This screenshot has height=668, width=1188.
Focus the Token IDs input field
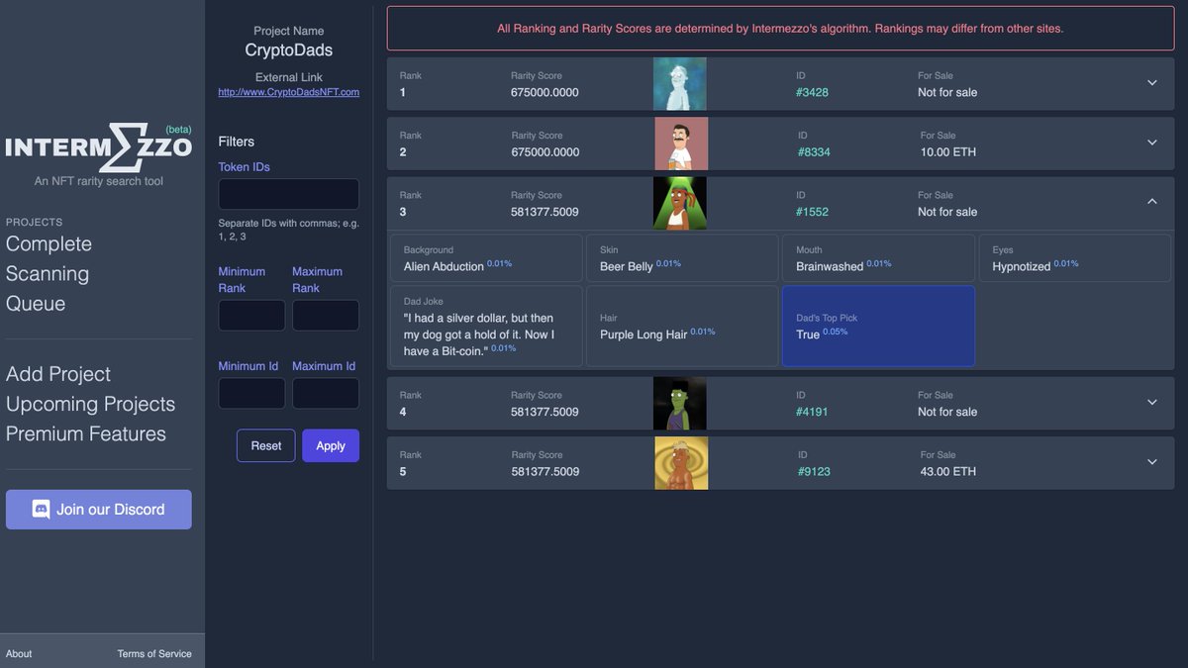point(288,194)
